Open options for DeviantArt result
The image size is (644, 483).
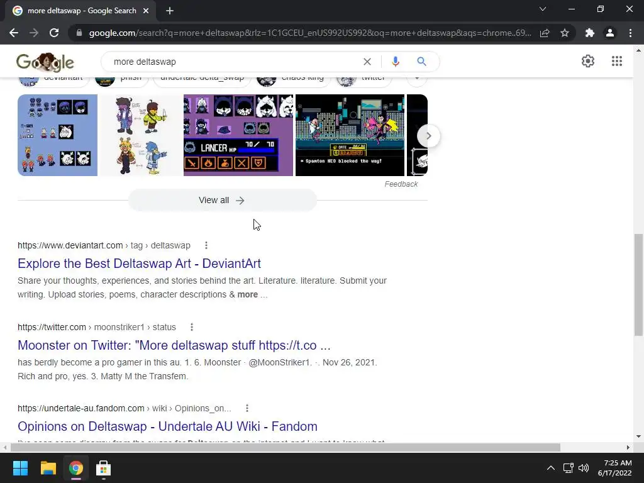point(206,245)
